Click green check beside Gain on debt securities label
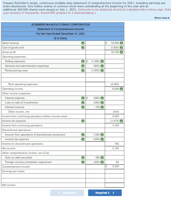171x199 pixels. pos(83,157)
